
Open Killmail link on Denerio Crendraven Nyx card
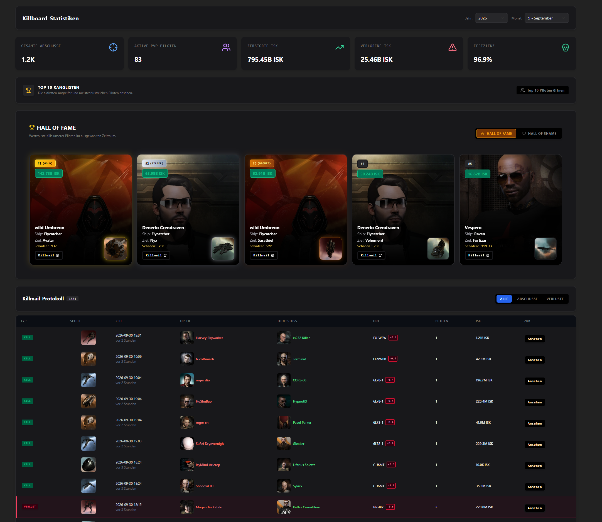[156, 255]
